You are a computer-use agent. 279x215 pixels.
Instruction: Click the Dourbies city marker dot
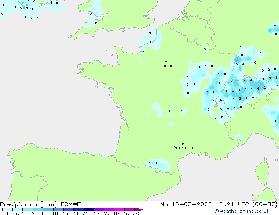[x=183, y=144]
